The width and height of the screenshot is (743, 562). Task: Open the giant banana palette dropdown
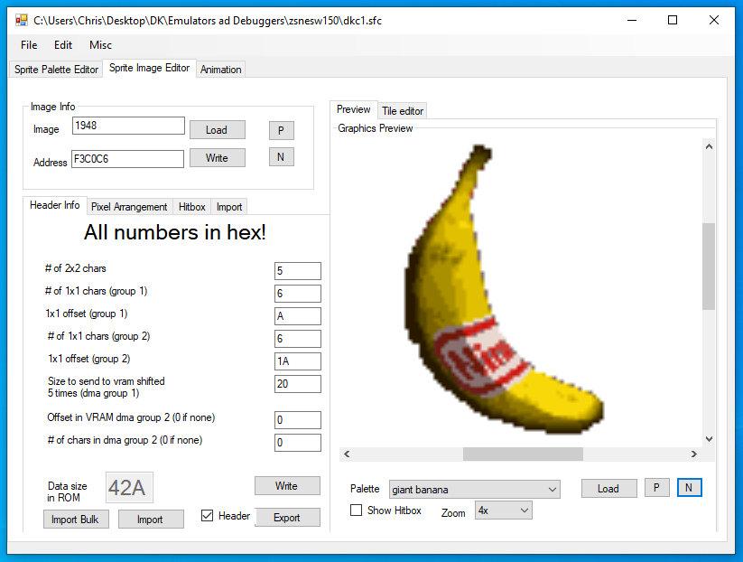474,490
